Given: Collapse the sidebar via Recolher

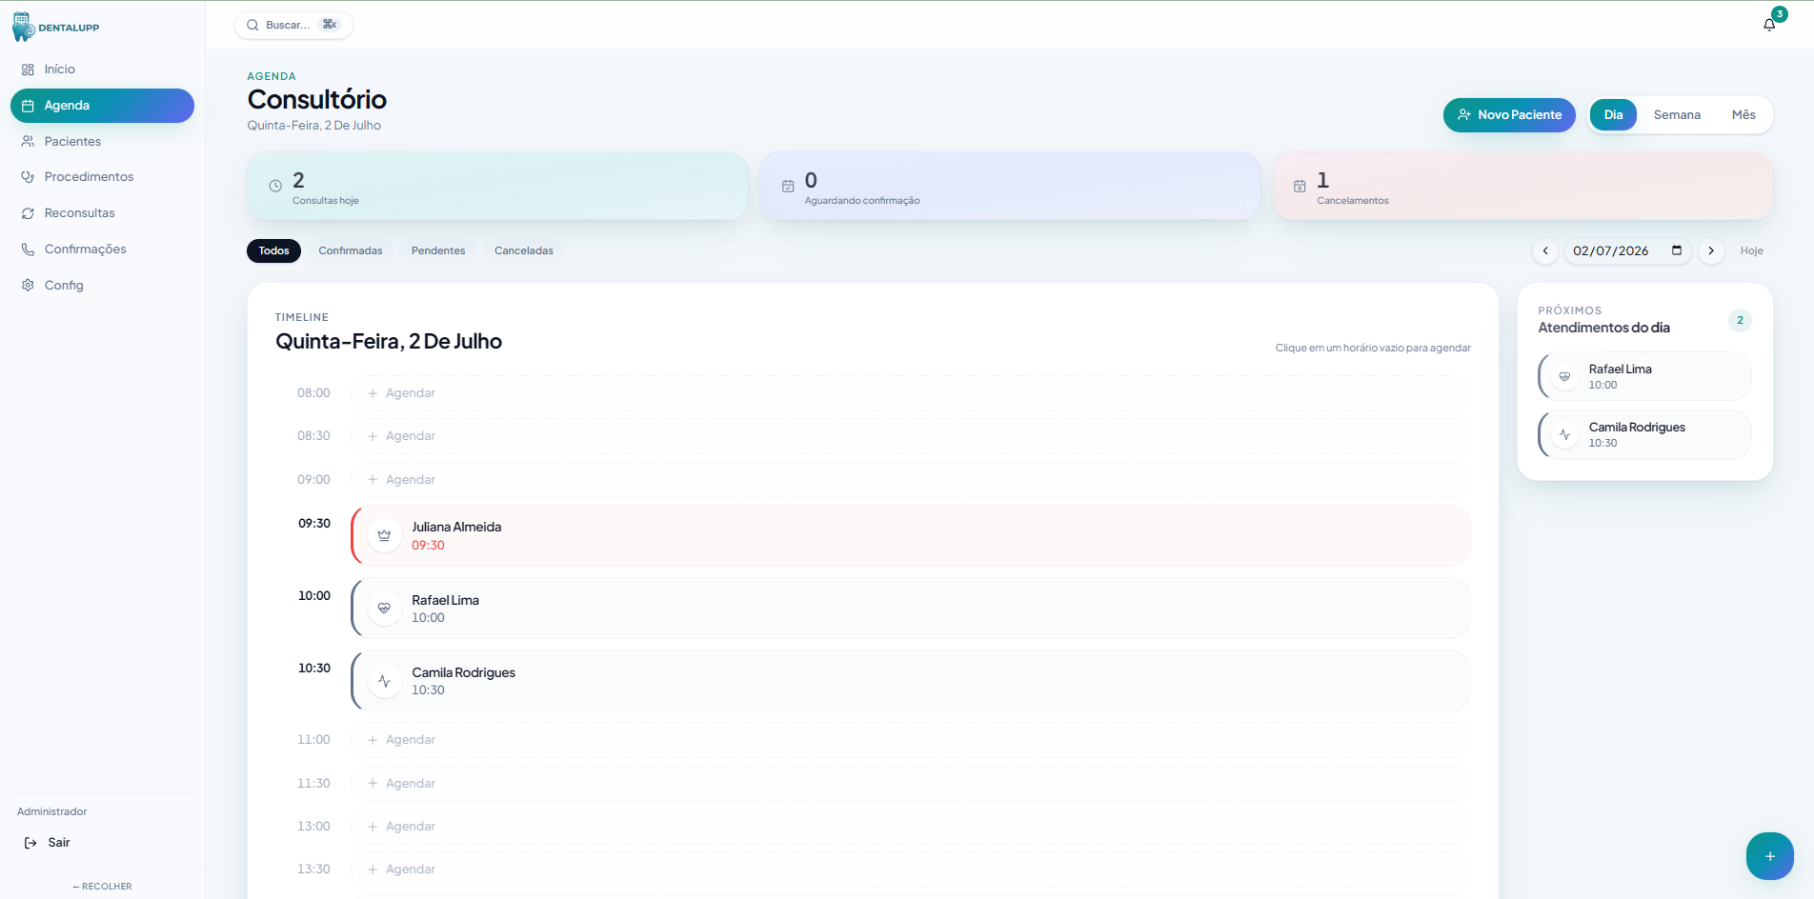Looking at the screenshot, I should point(103,887).
